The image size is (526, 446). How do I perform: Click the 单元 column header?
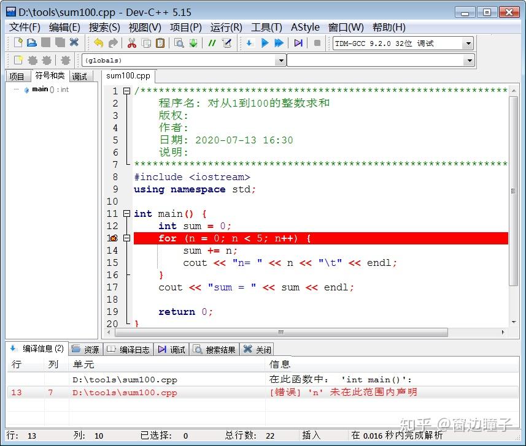pos(167,365)
